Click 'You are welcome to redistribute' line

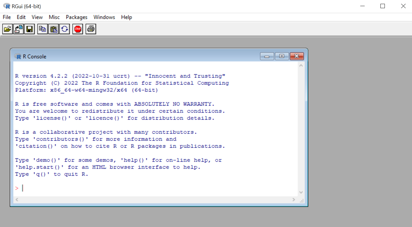(120, 111)
